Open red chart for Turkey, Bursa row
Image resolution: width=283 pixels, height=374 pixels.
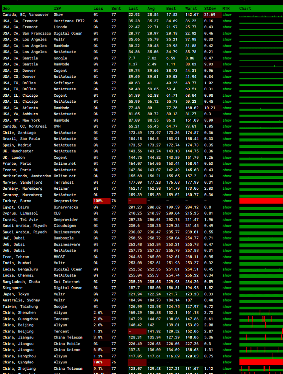(x=261, y=201)
